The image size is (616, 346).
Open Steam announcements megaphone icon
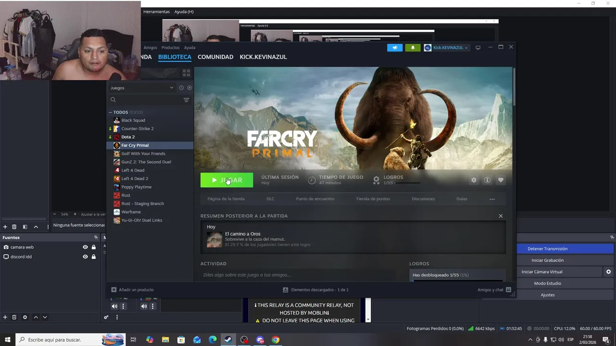pyautogui.click(x=395, y=48)
